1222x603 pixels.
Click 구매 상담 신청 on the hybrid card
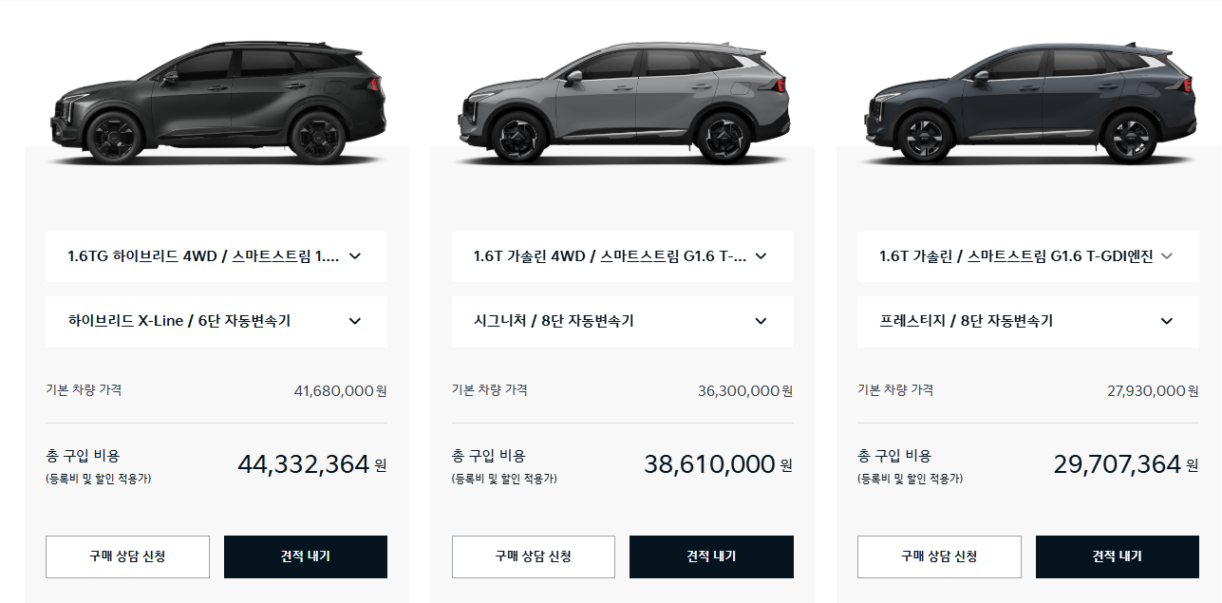(127, 556)
